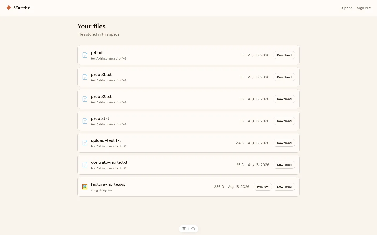Click the contrato-norte.txt file name

pyautogui.click(x=109, y=162)
